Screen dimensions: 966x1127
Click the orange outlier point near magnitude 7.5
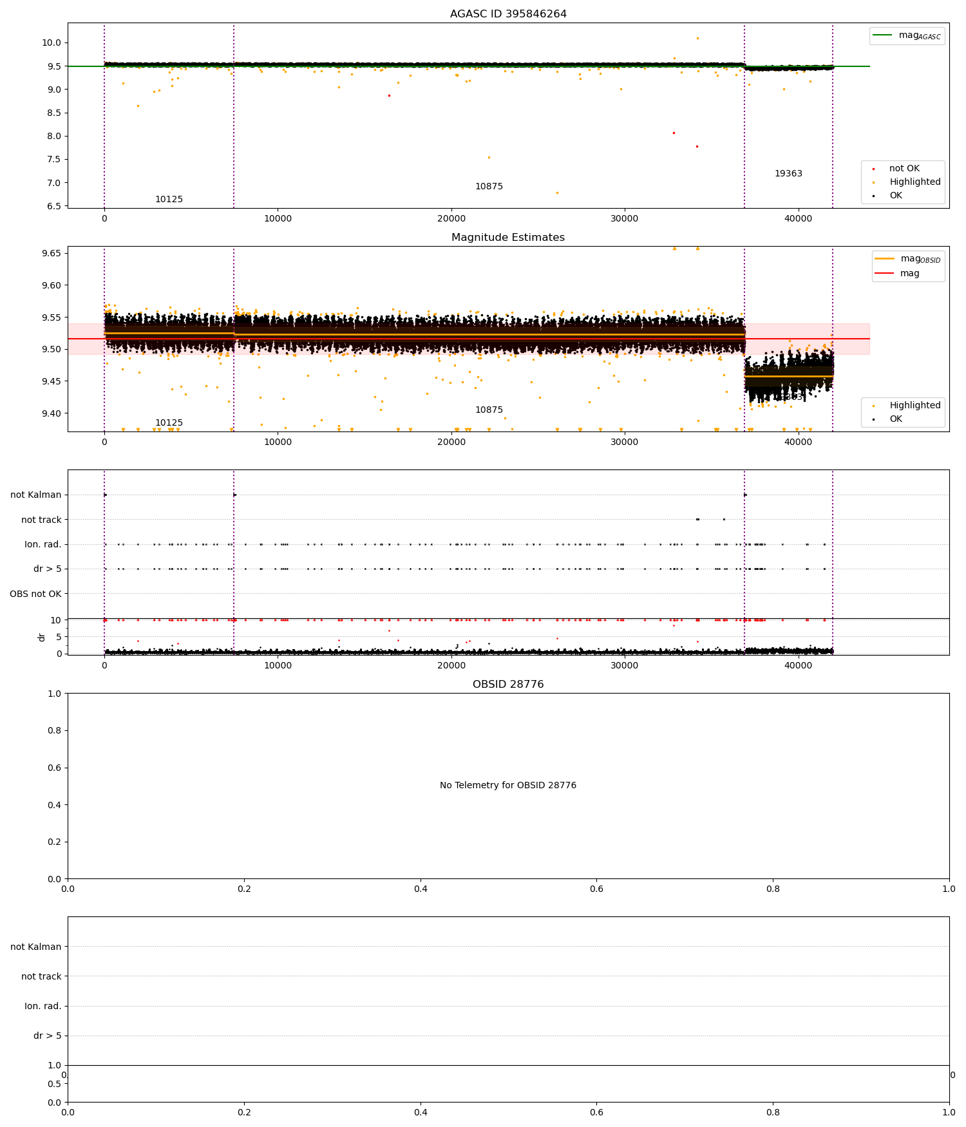(489, 157)
